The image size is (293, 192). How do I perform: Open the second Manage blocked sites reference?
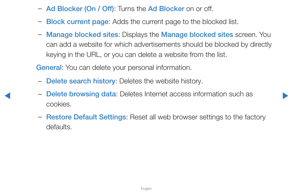coord(197,35)
